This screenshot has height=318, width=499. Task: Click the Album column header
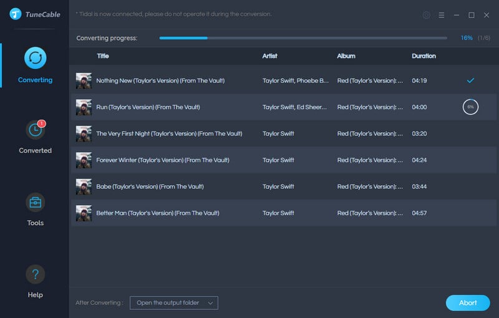tap(346, 56)
